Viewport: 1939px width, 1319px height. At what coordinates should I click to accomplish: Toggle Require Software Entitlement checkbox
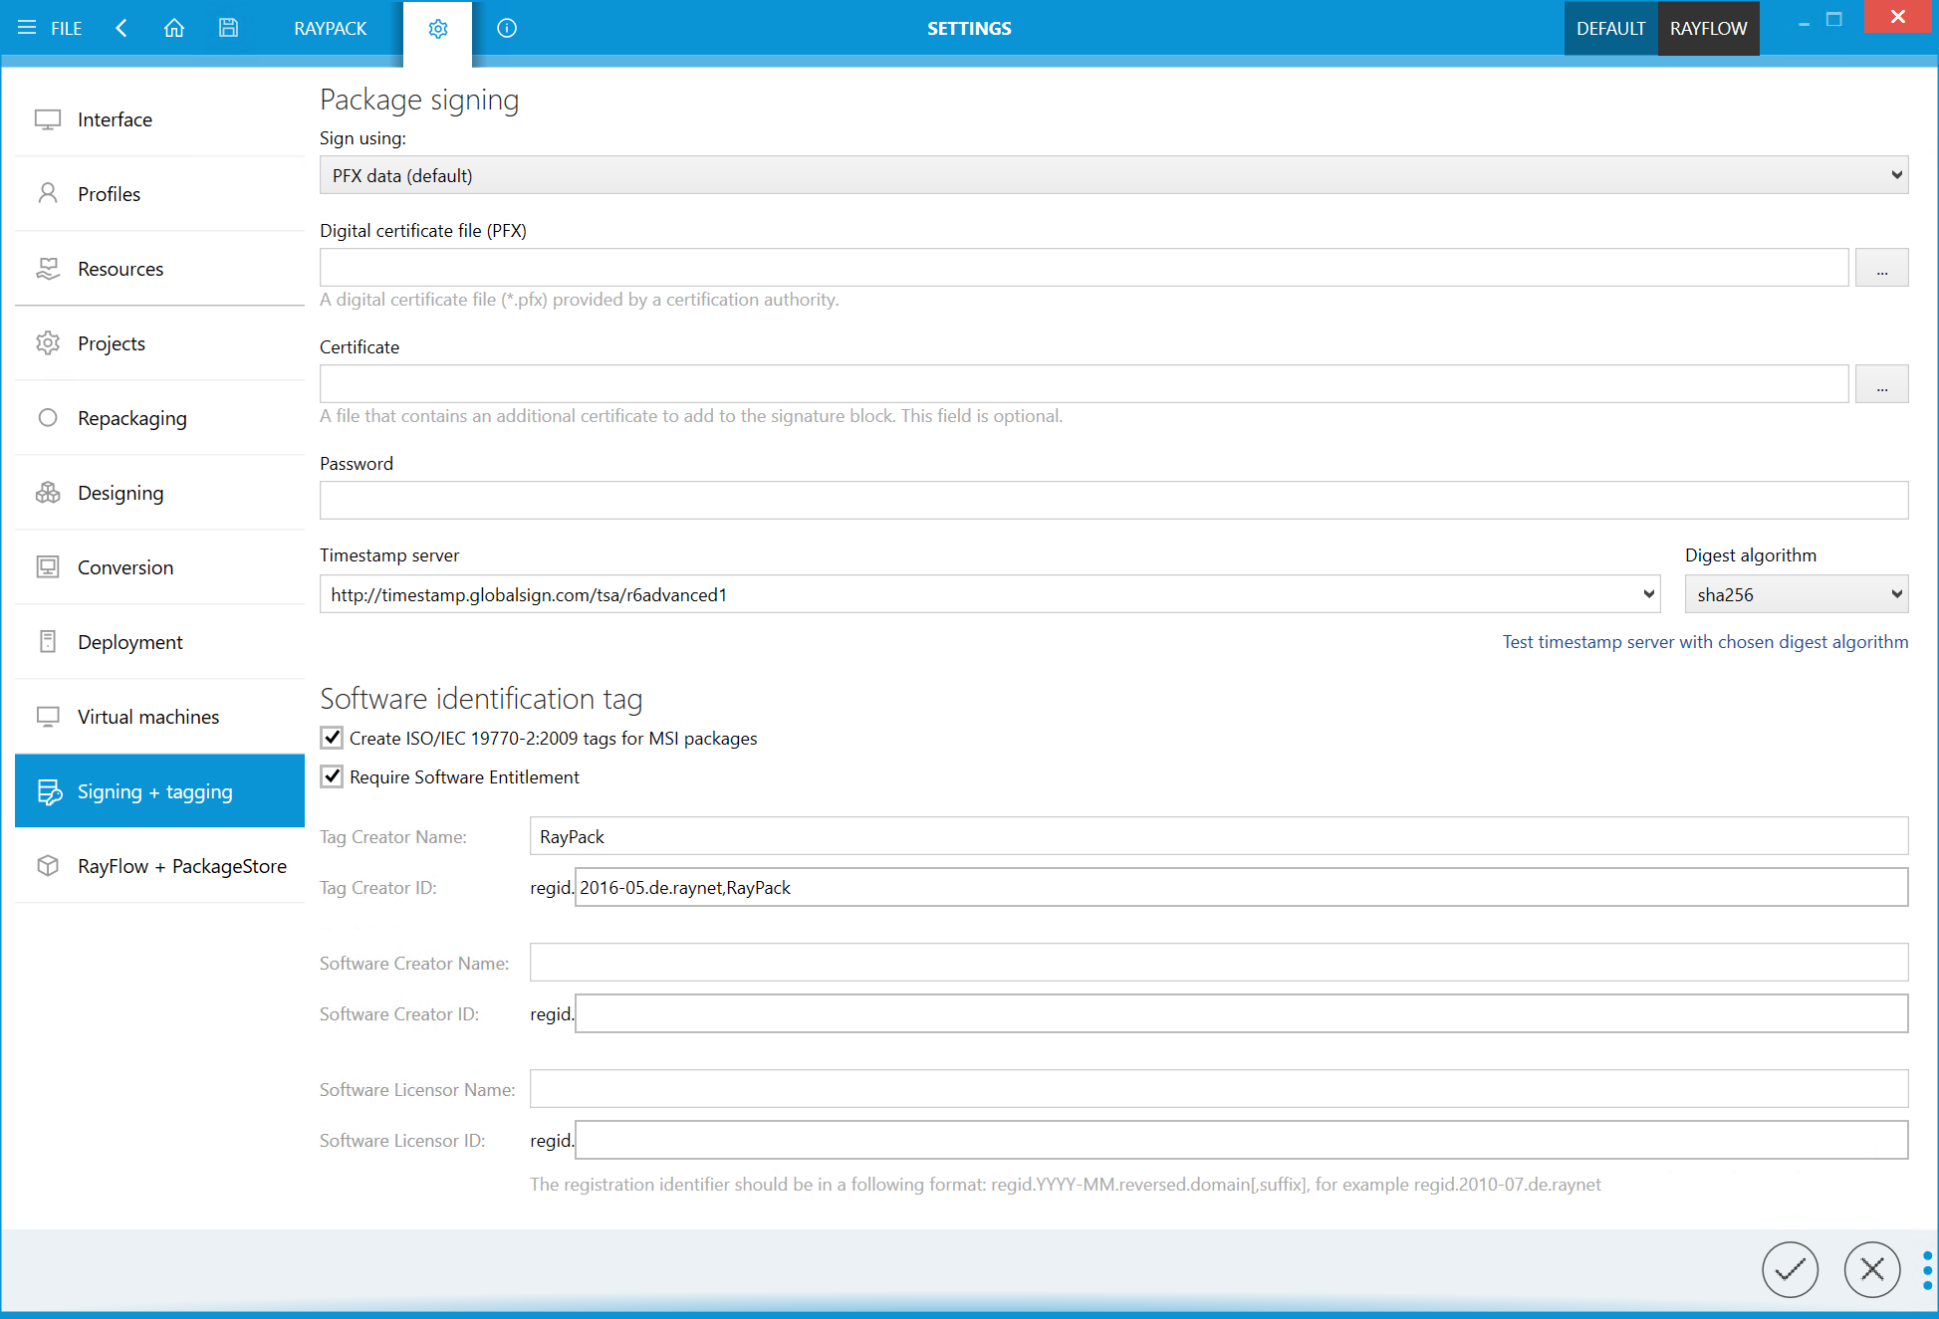[x=332, y=776]
